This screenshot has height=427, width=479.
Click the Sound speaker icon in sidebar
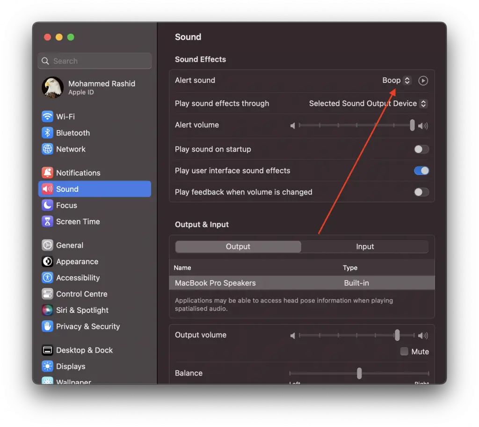click(47, 189)
